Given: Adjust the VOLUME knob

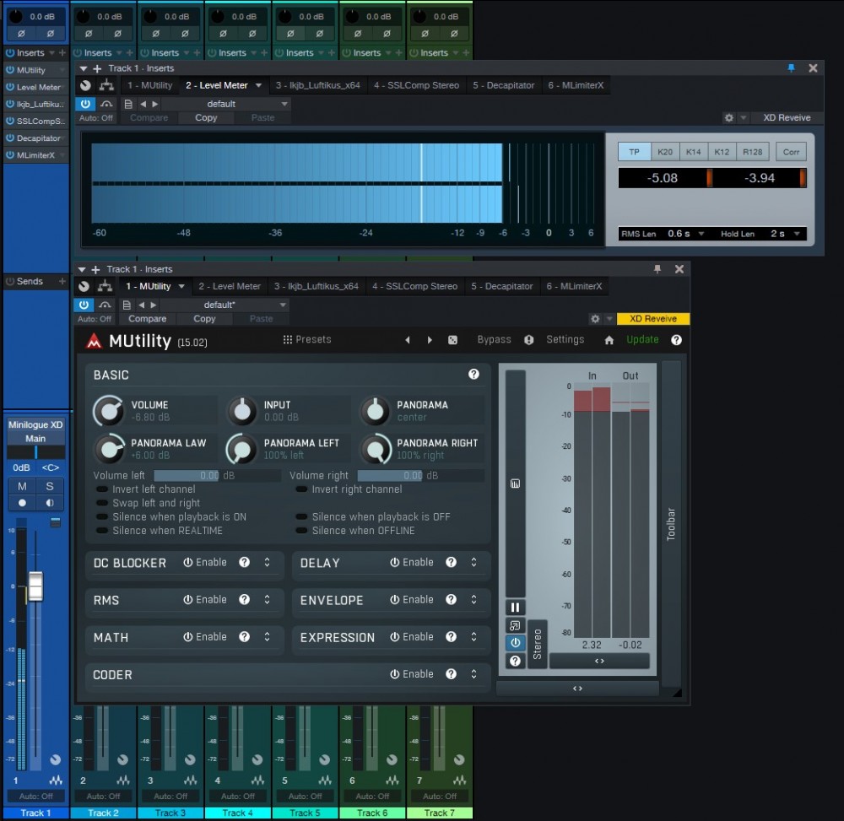Looking at the screenshot, I should click(x=109, y=411).
